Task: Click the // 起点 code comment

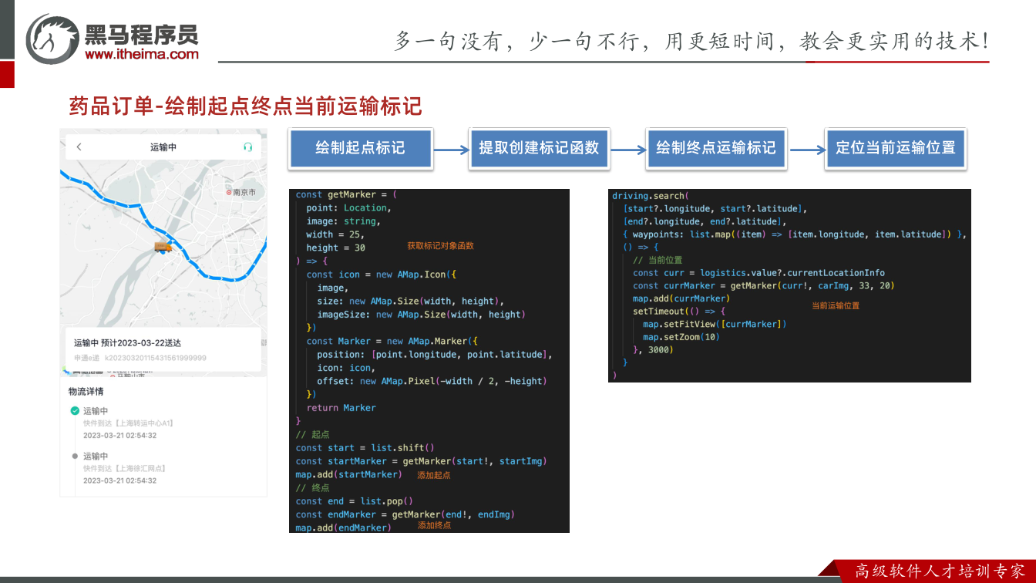Action: 313,435
